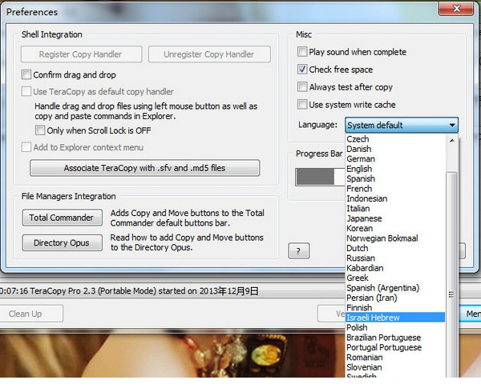Choose Japanese language entry
481x392 pixels.
(x=395, y=218)
